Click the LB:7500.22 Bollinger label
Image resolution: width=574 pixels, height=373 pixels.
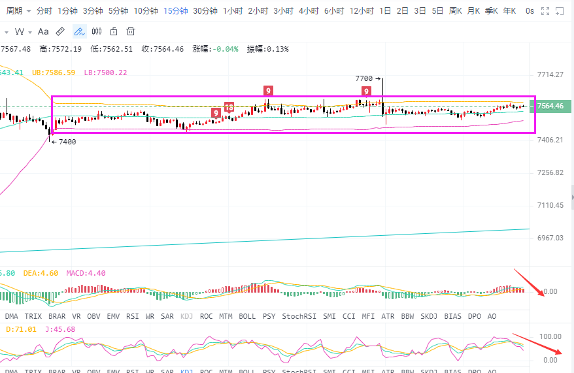(105, 73)
